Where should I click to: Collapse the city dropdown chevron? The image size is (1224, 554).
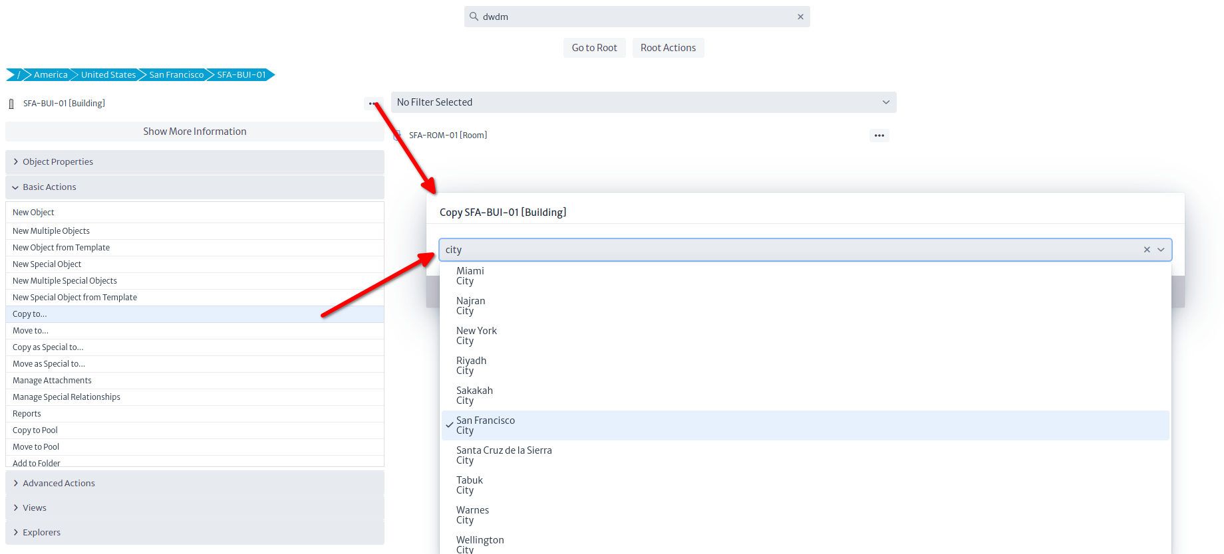click(1161, 250)
